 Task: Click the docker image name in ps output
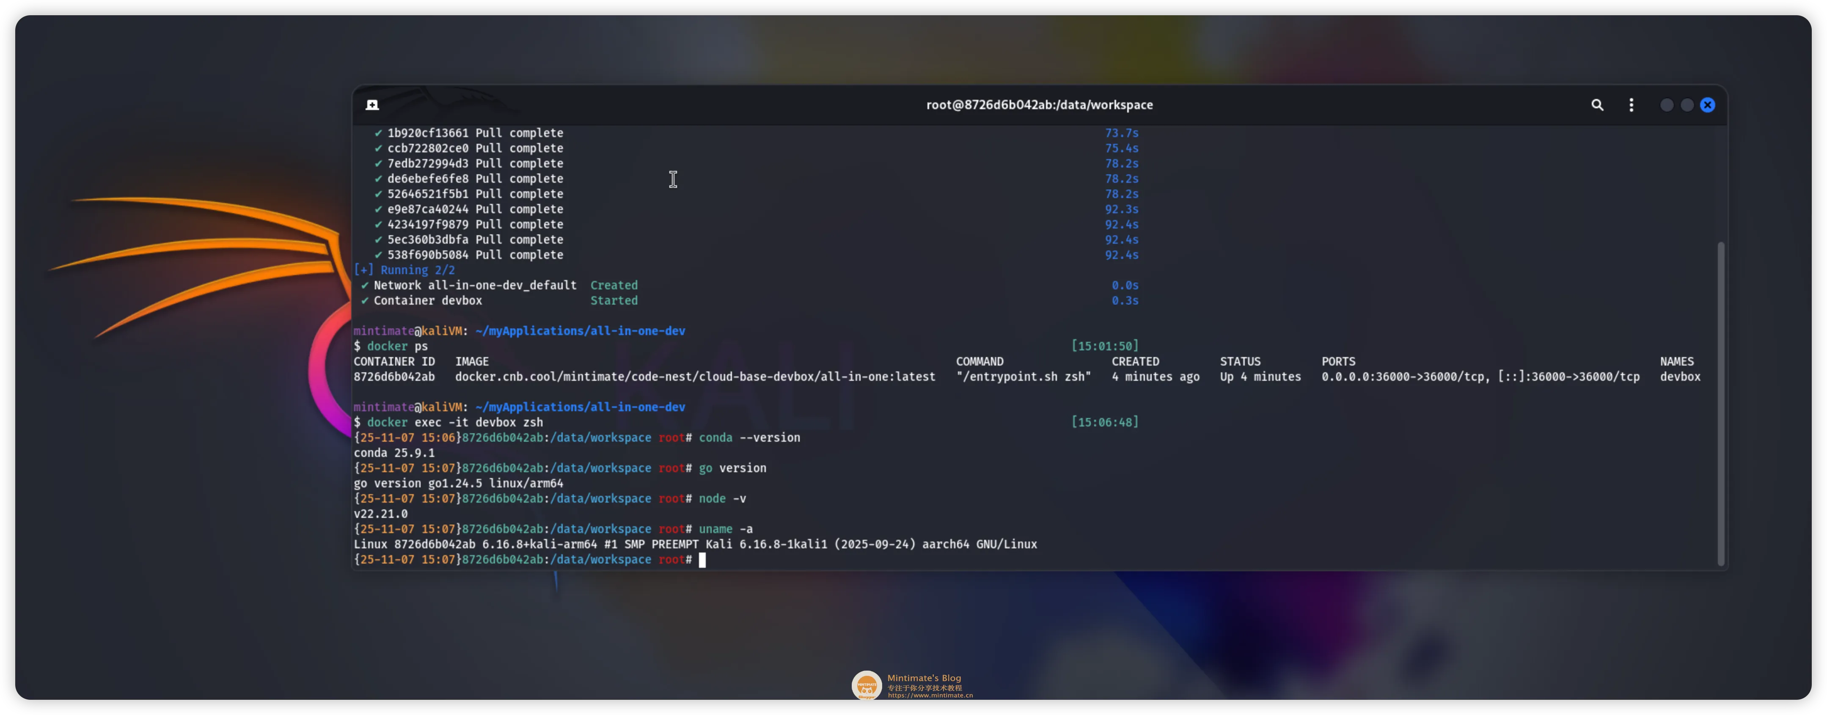(694, 377)
